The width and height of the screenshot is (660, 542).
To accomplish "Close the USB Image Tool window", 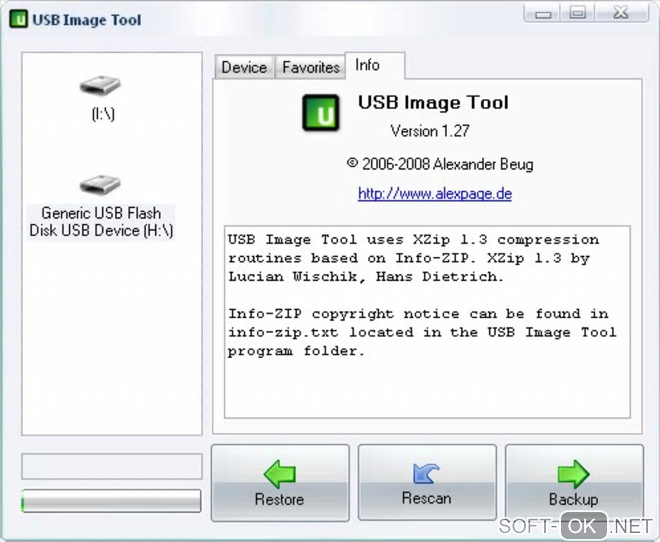I will [x=622, y=14].
